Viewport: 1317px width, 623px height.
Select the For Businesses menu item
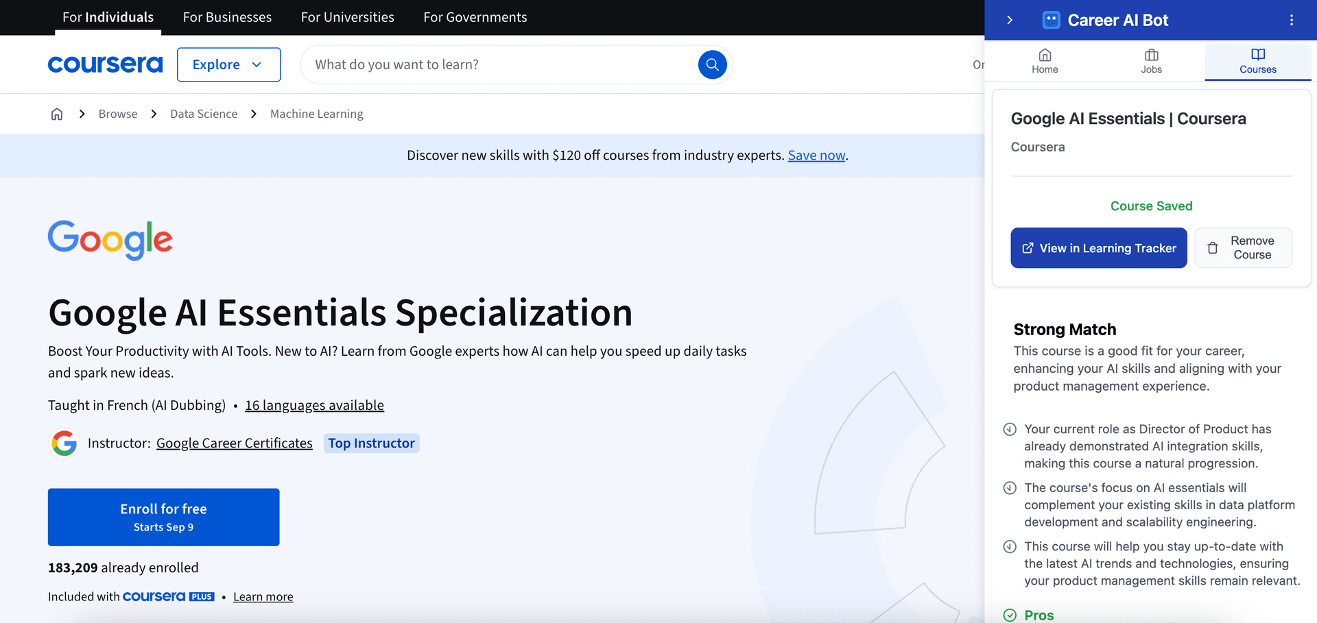(227, 17)
